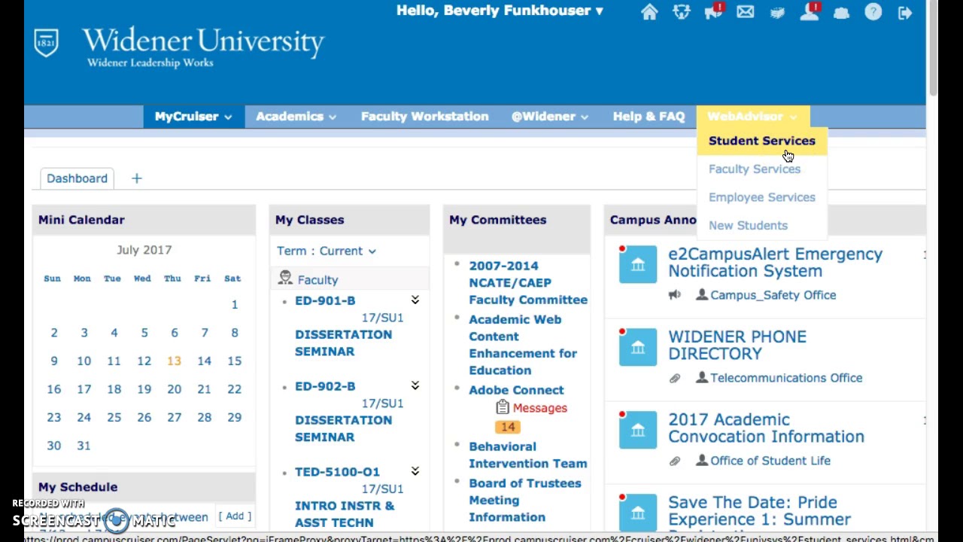Expand TED-5100-O1 class options chevron
Image resolution: width=963 pixels, height=542 pixels.
415,472
